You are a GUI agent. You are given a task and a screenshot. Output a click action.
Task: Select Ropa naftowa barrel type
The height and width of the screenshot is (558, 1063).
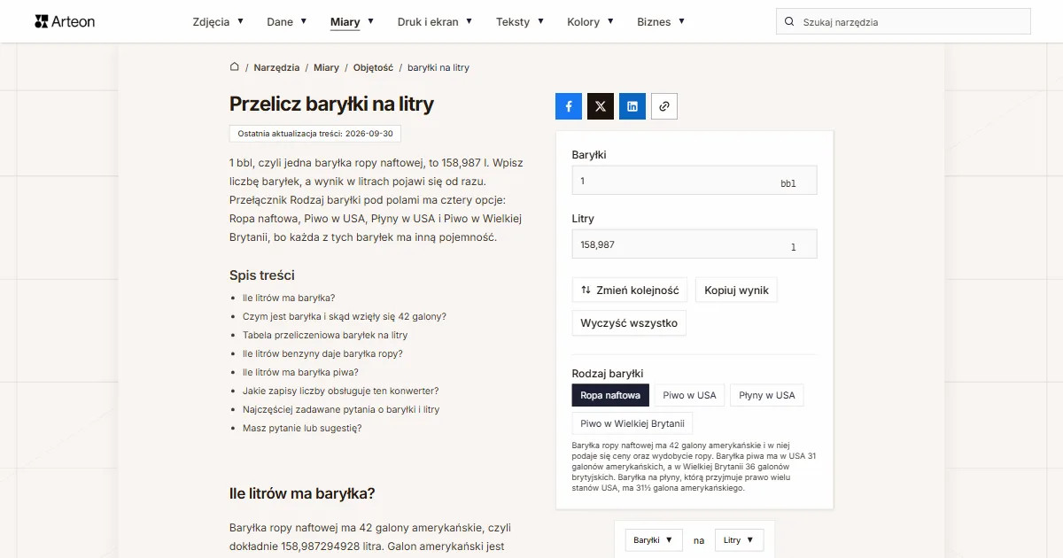point(610,395)
